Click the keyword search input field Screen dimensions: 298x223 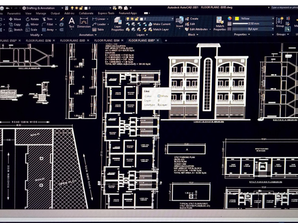pos(284,8)
